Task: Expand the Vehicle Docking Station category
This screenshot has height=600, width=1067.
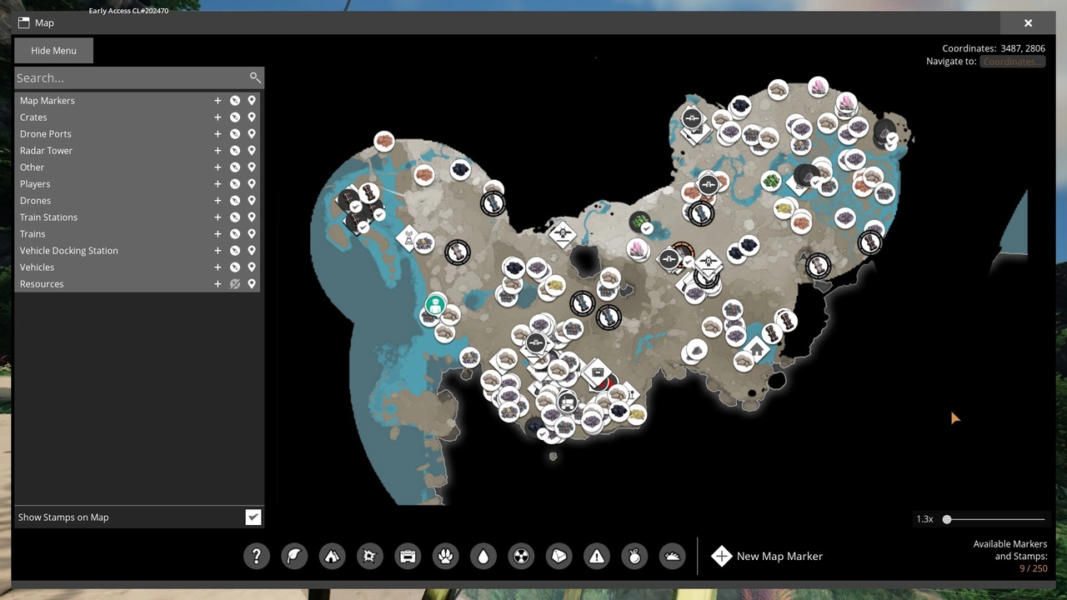Action: pyautogui.click(x=218, y=251)
